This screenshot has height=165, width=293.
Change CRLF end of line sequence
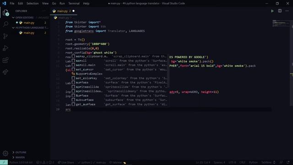click(x=242, y=162)
